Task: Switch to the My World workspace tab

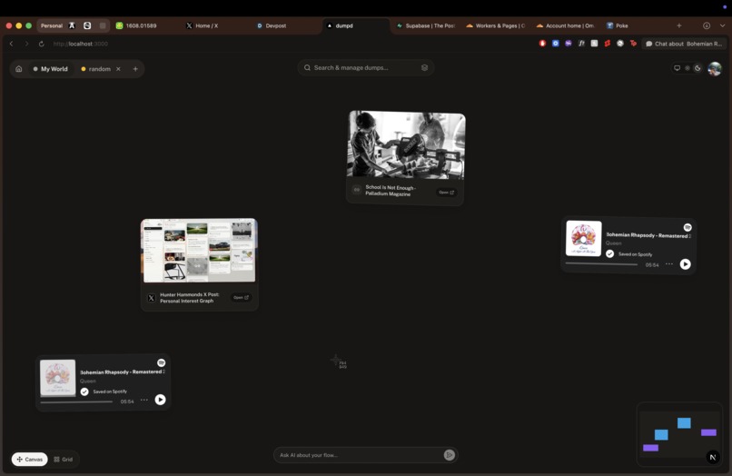Action: pos(51,69)
